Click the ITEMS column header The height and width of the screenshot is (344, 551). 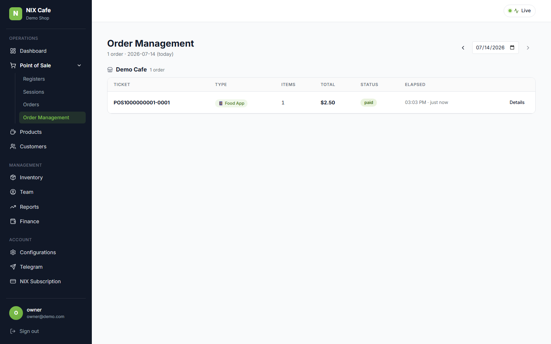pyautogui.click(x=288, y=84)
